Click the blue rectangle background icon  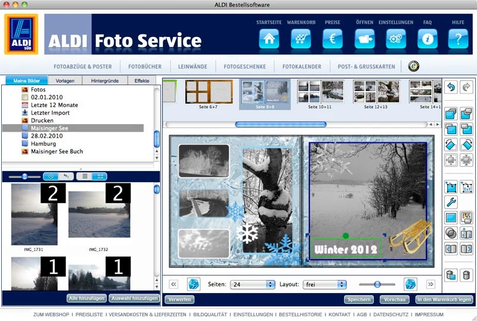[451, 217]
